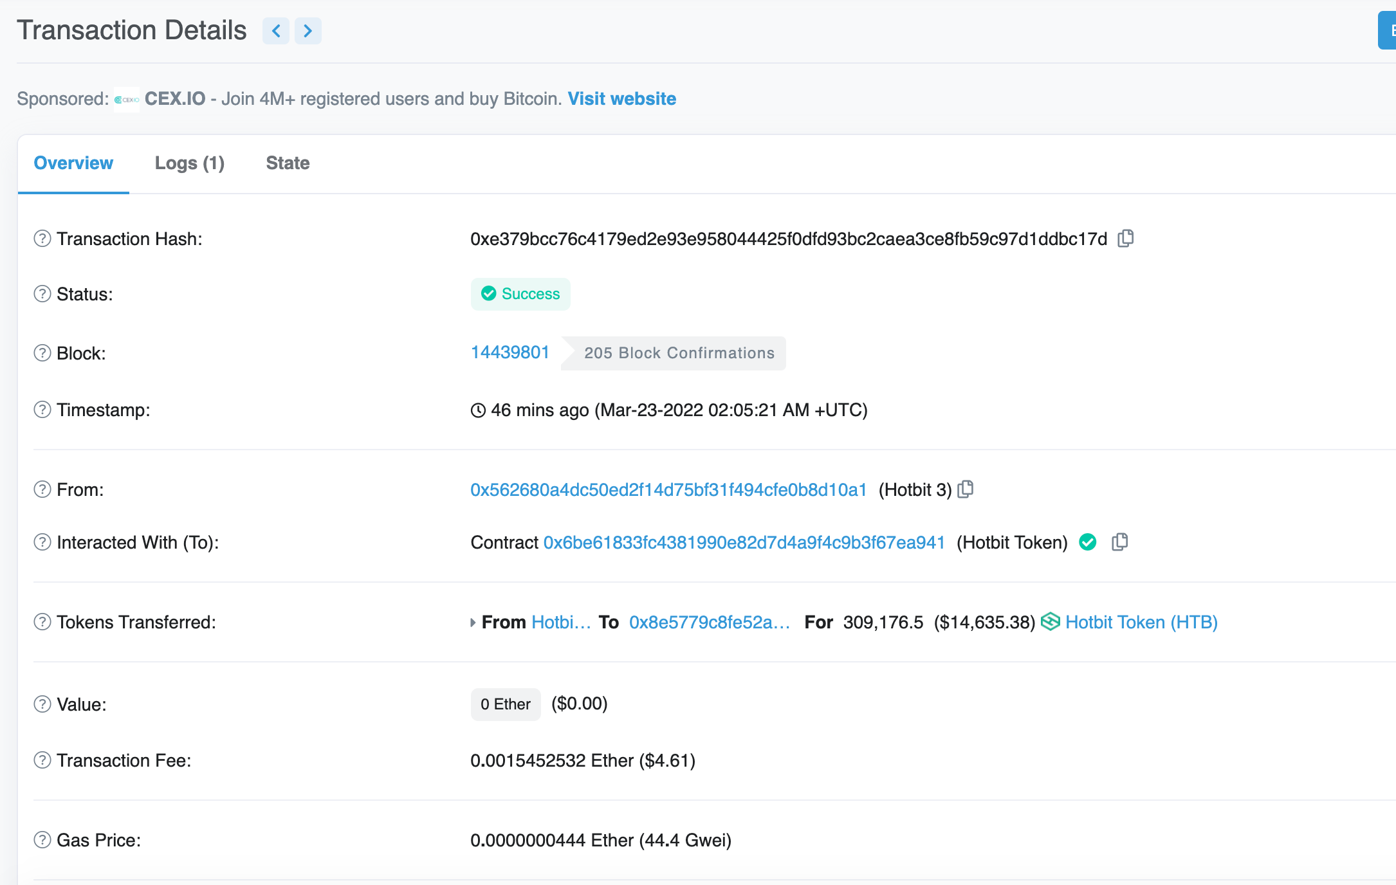Click help icon beside Transaction Hash

(42, 239)
